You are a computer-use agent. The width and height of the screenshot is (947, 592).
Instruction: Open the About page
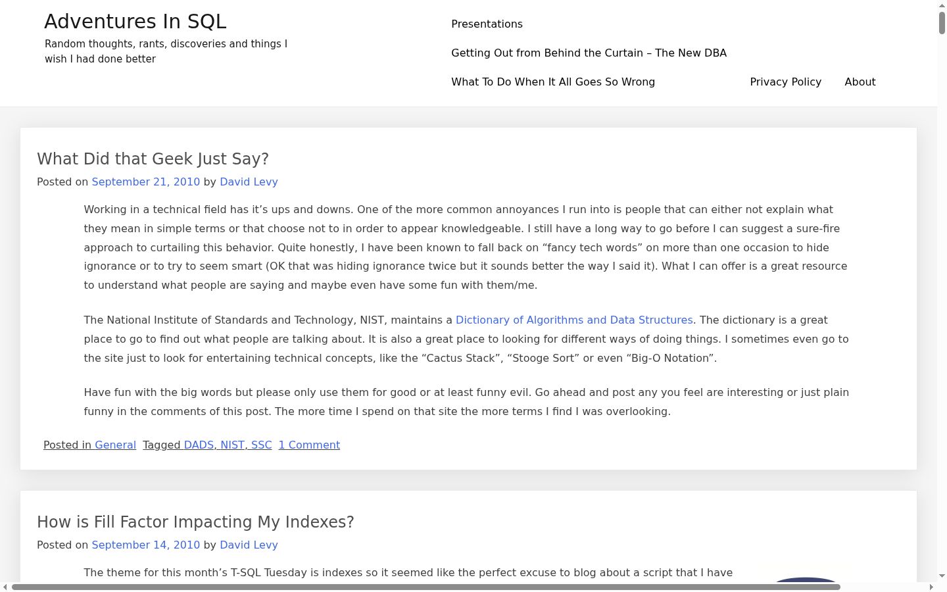pos(860,82)
